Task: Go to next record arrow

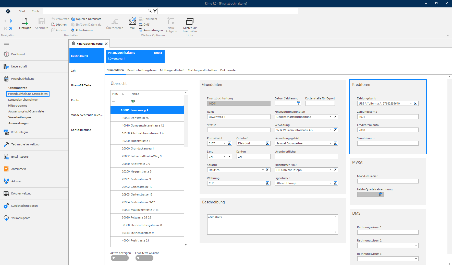Action: [11, 21]
